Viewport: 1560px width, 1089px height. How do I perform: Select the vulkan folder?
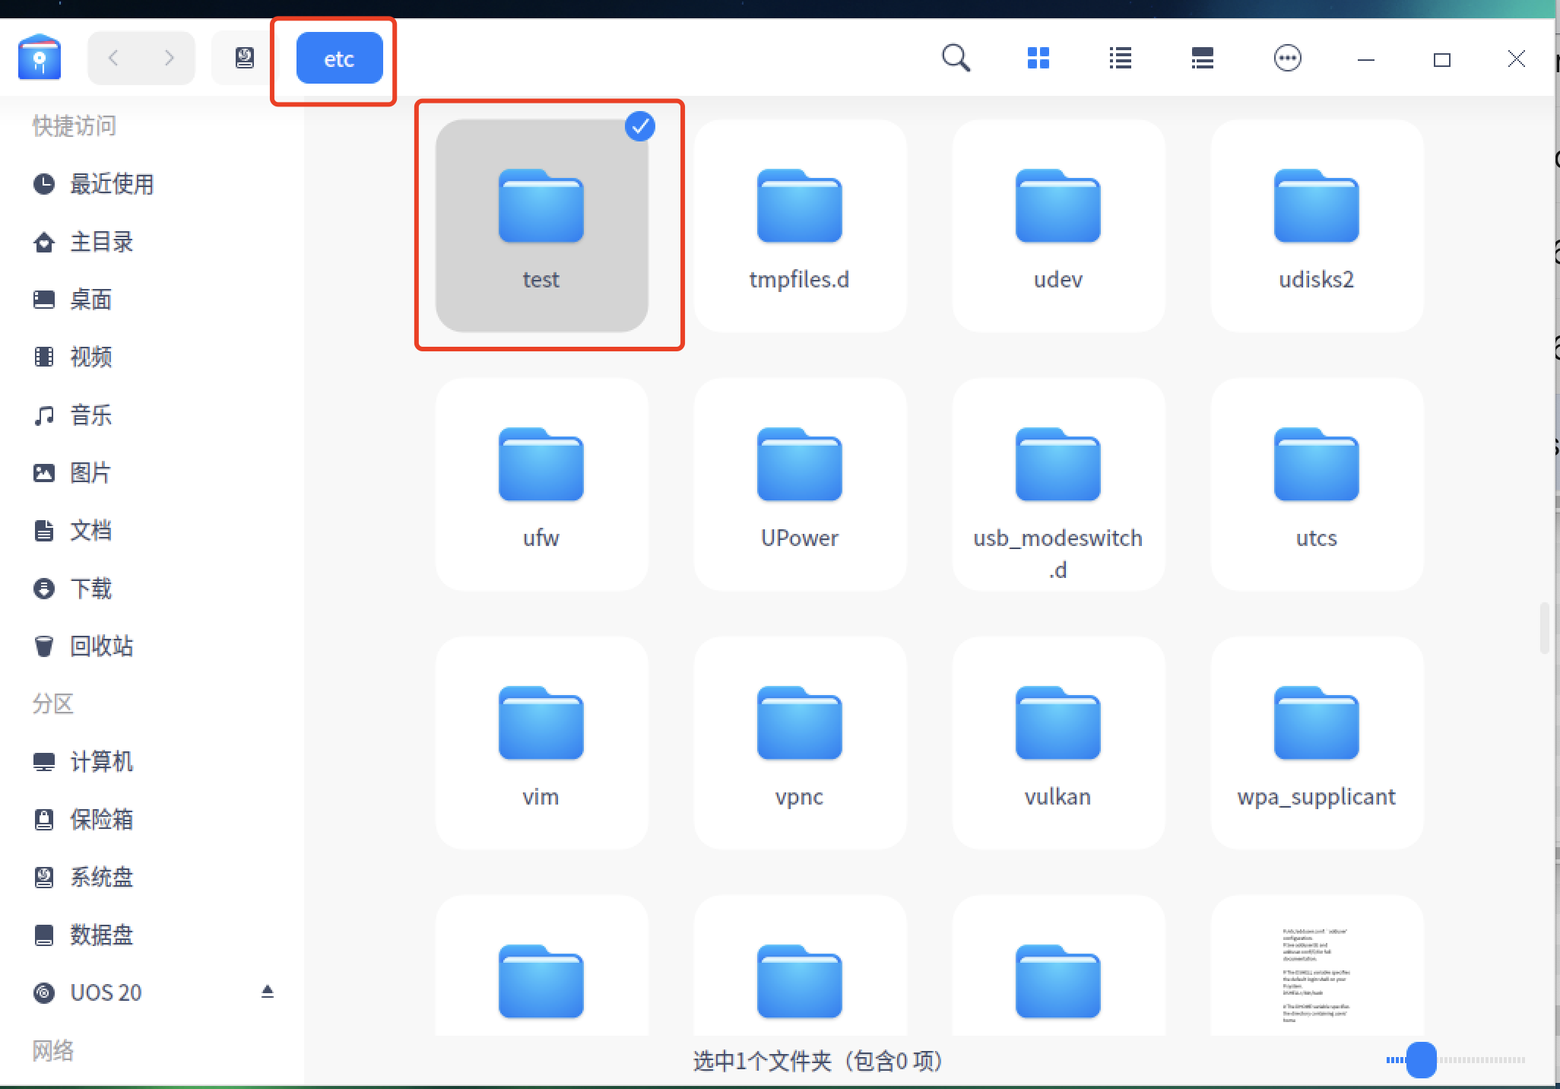(1057, 742)
